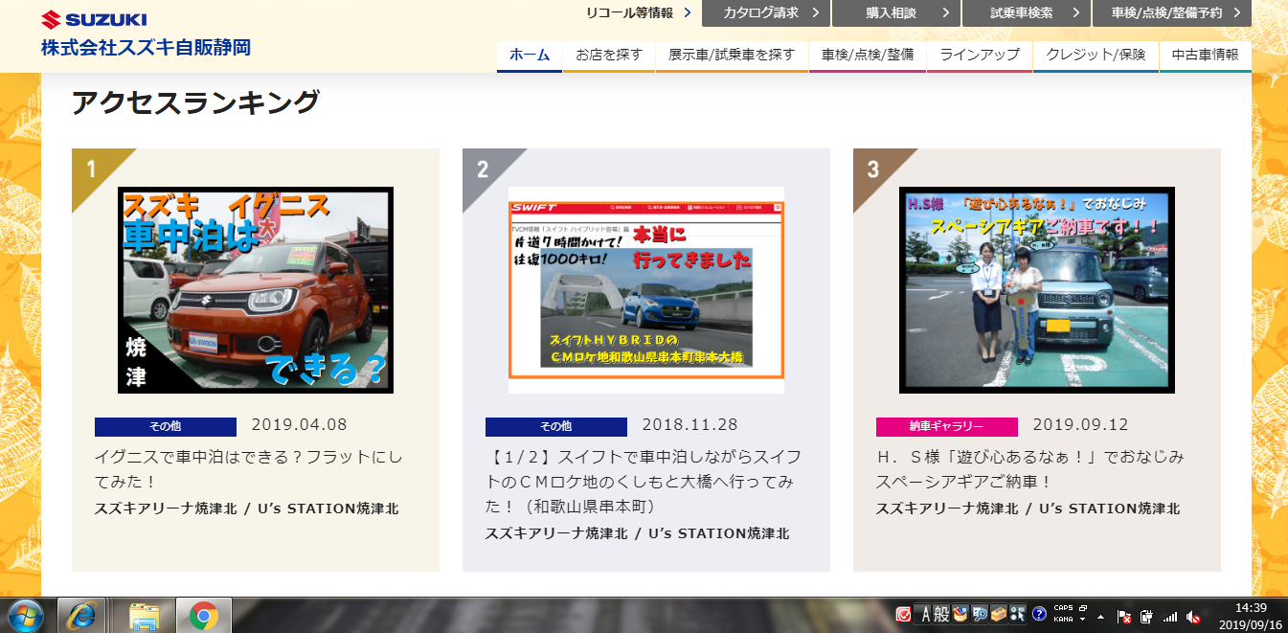The image size is (1288, 633).
Task: Open article Ｈ．Ｓ様「遊び心あるなぁ！」
Action: pyautogui.click(x=1030, y=468)
